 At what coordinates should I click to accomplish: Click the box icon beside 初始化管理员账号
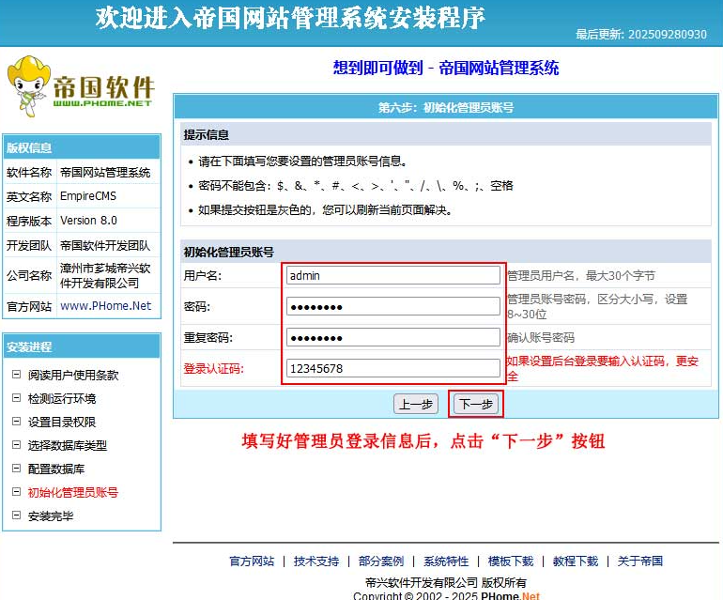pos(16,492)
